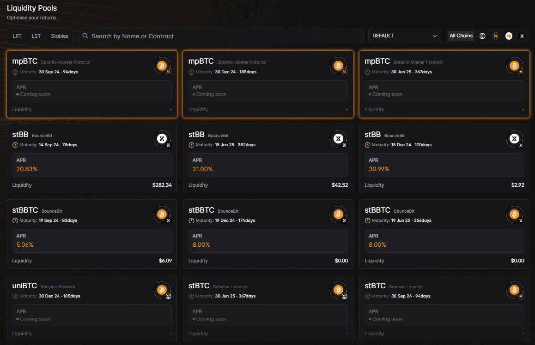
Task: Click the $42.52 liquidity value
Action: pyautogui.click(x=340, y=185)
